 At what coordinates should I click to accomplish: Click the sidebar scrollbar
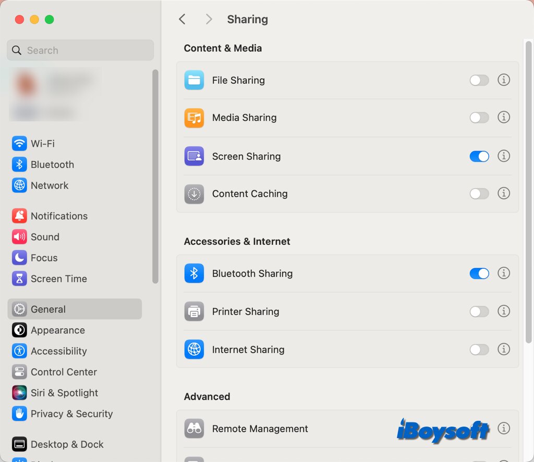[155, 176]
